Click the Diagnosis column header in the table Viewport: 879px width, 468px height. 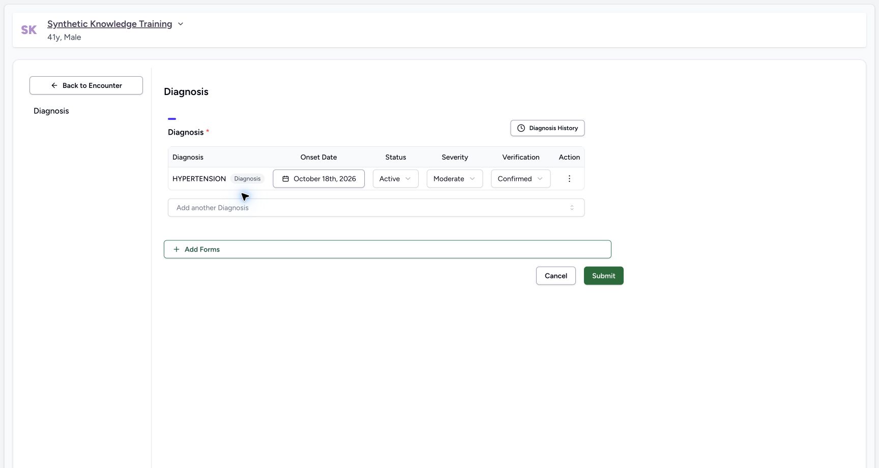coord(188,158)
